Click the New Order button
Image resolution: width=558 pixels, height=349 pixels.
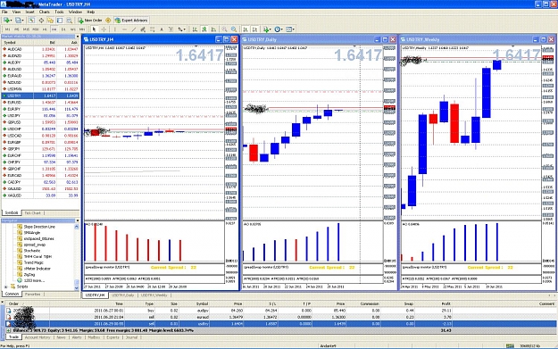[x=90, y=21]
